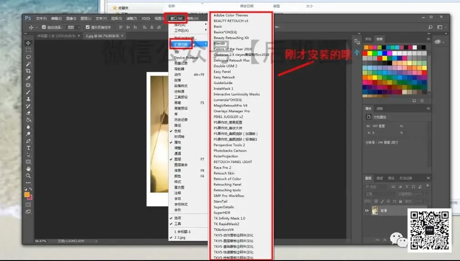Open Lumenzia extension panel
Viewport: 460px width, 261px height.
(228, 100)
